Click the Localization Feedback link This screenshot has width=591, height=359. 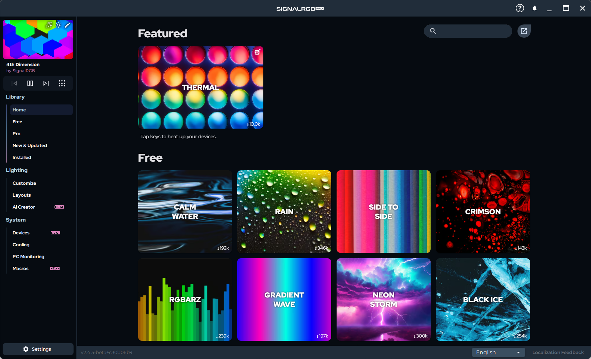(558, 352)
